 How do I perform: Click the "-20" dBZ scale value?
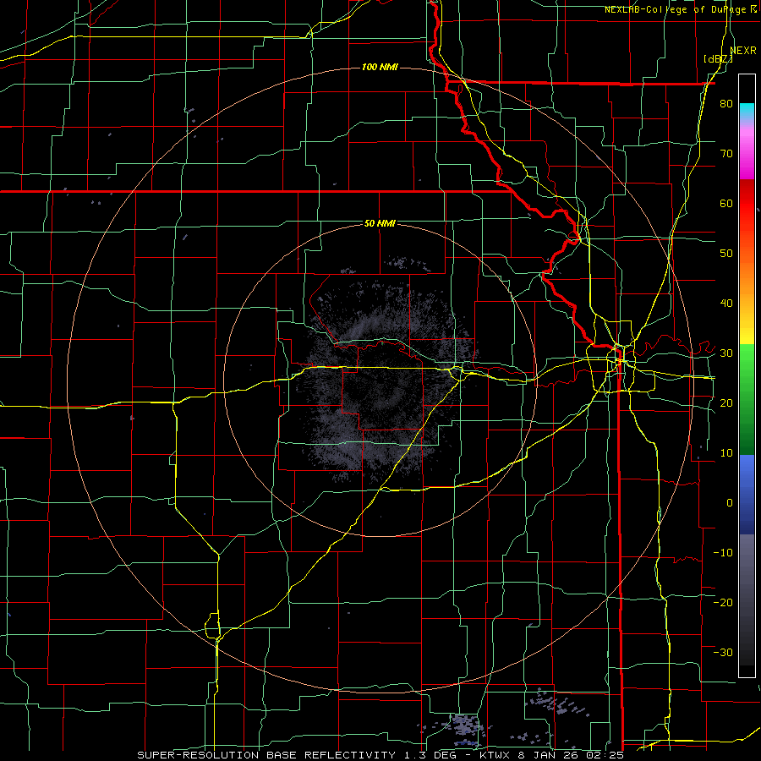pyautogui.click(x=723, y=602)
